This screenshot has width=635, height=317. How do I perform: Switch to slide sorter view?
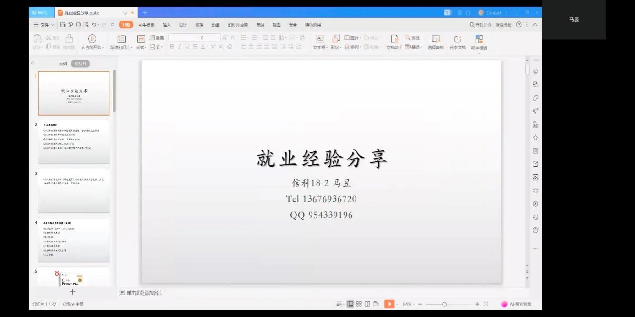click(359, 304)
